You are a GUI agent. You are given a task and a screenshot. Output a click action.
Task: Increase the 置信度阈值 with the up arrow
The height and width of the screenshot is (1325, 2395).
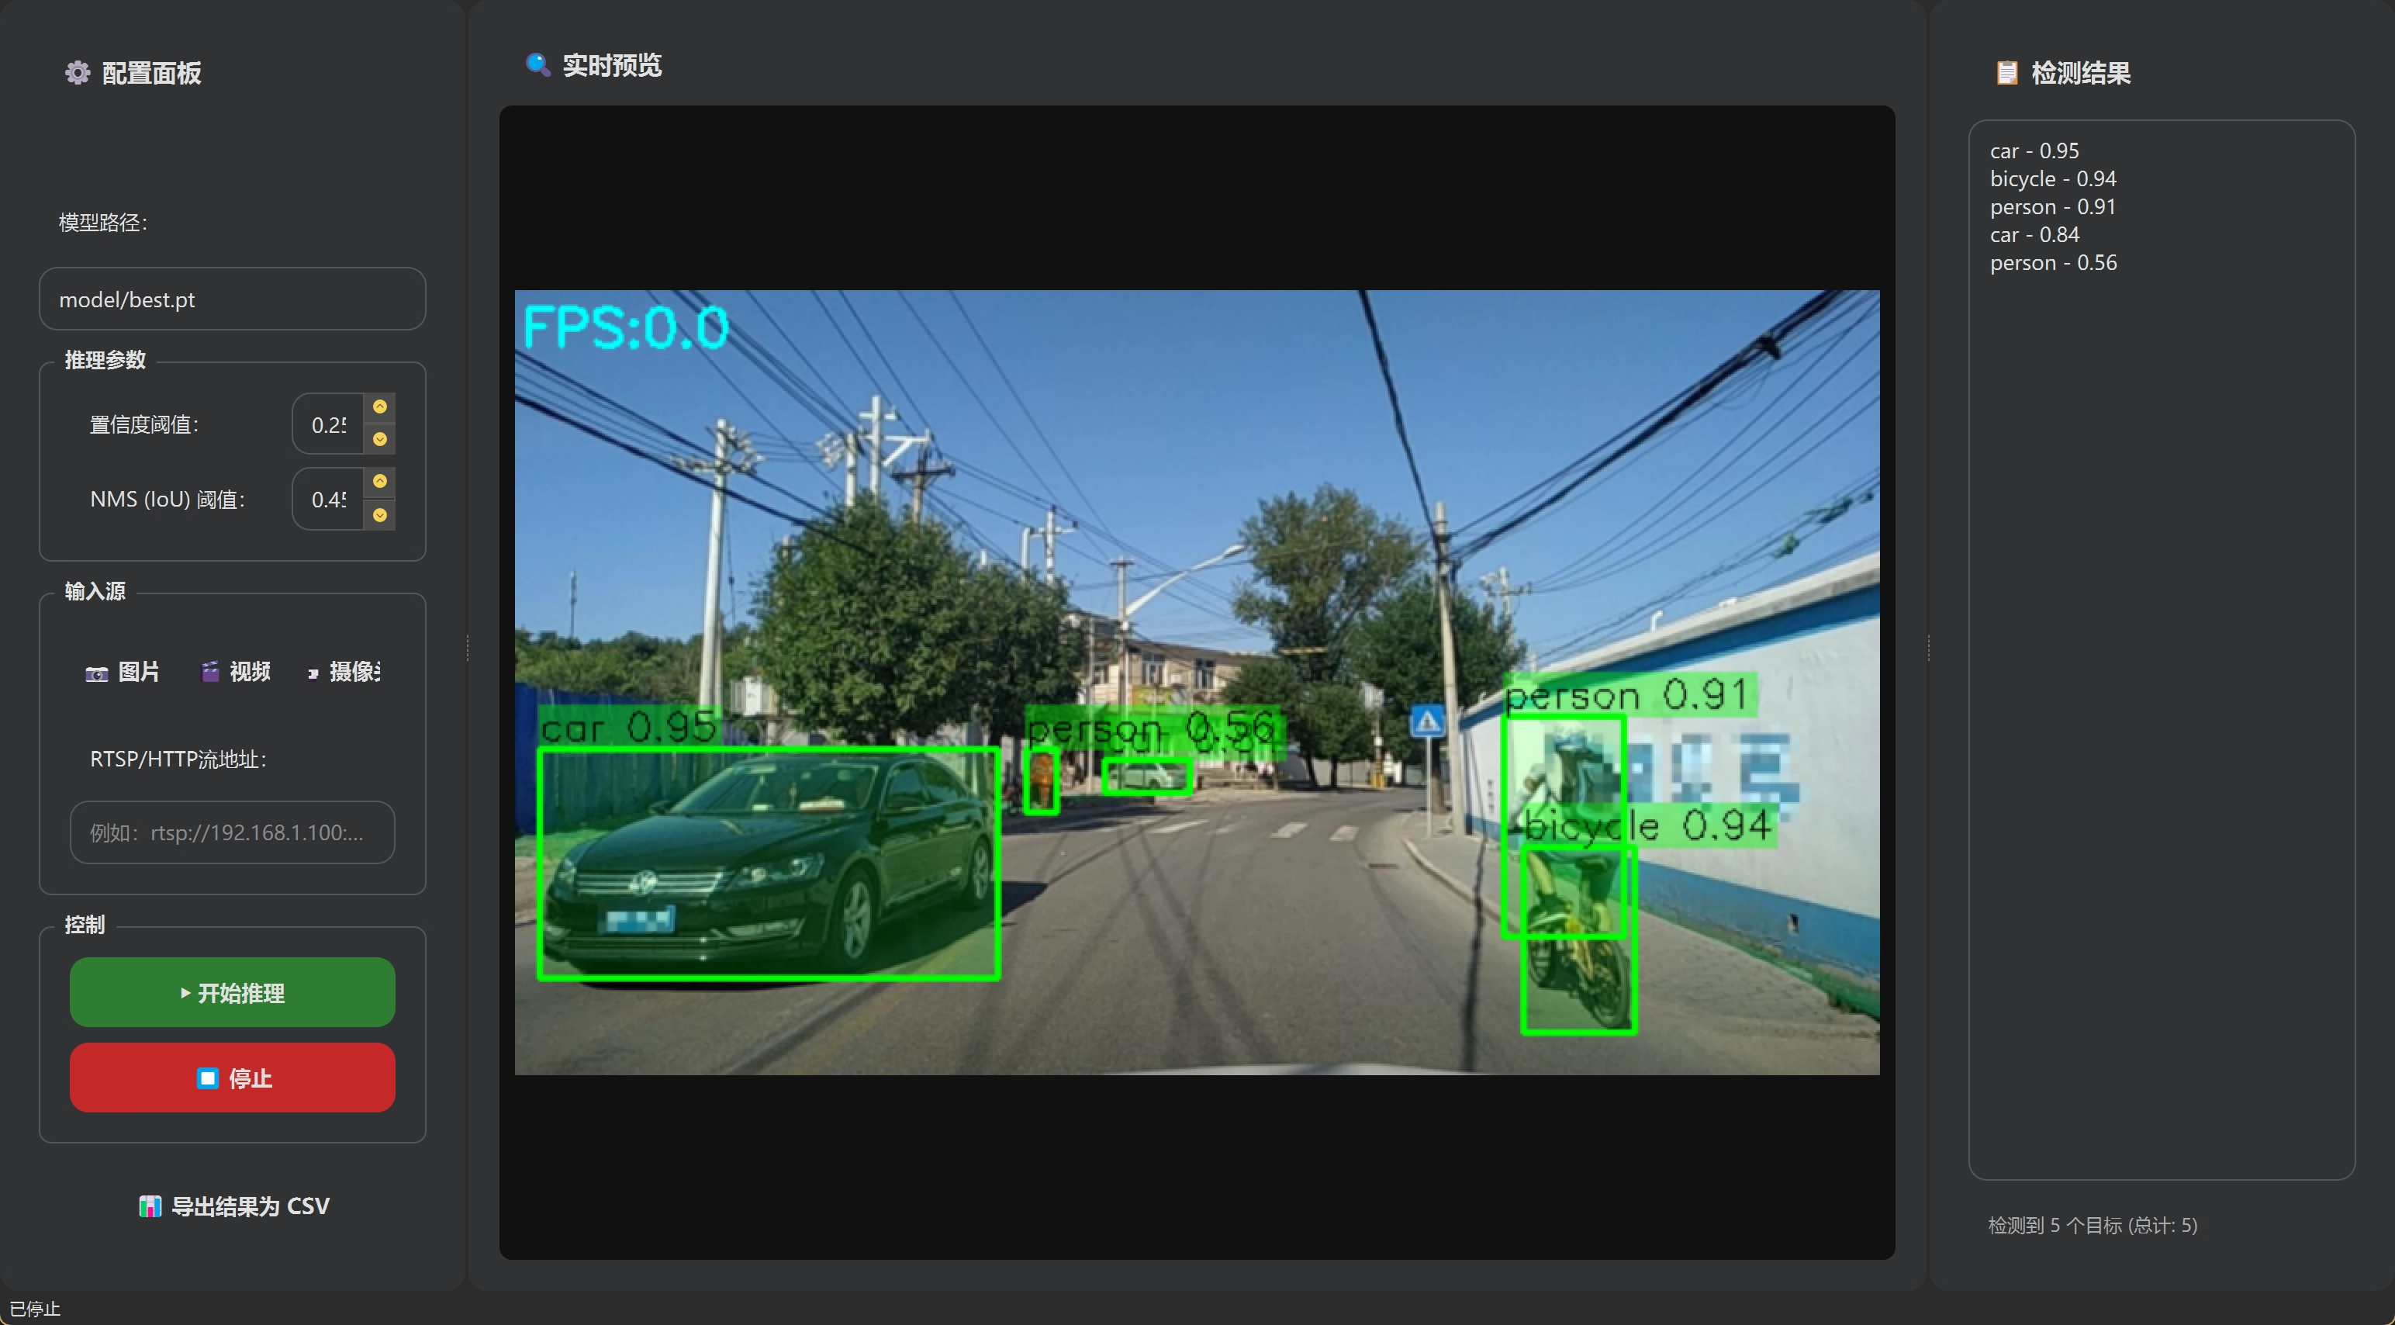[x=379, y=406]
